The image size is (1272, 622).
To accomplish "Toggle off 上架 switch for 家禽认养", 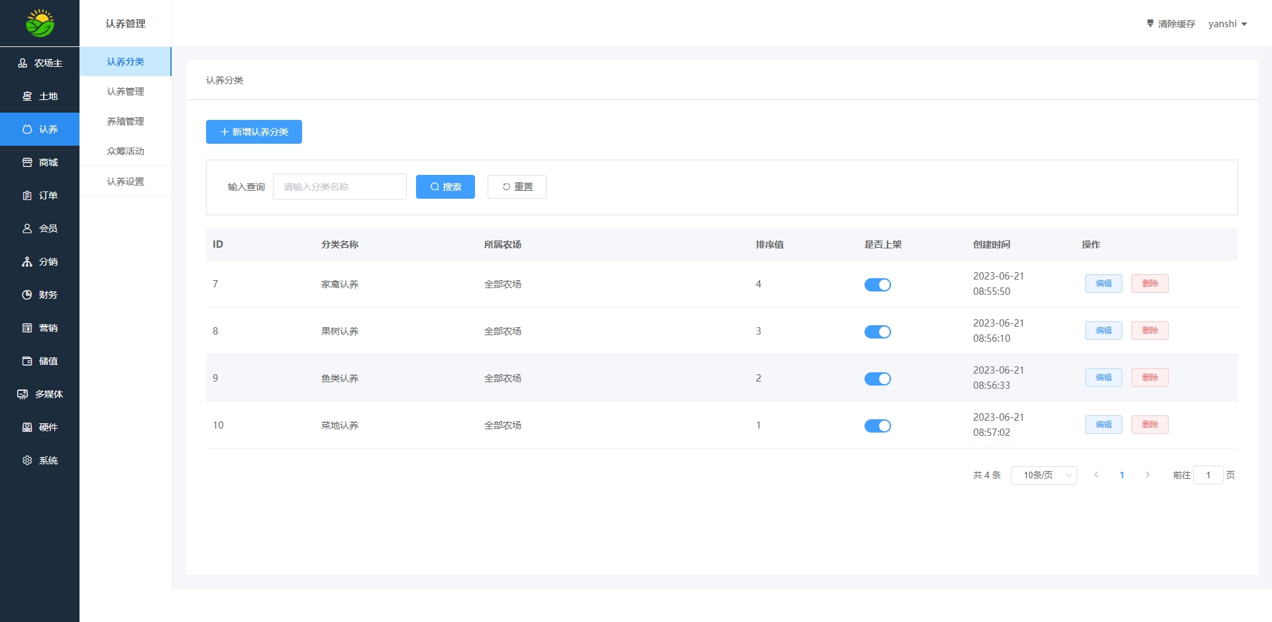I will click(x=877, y=285).
